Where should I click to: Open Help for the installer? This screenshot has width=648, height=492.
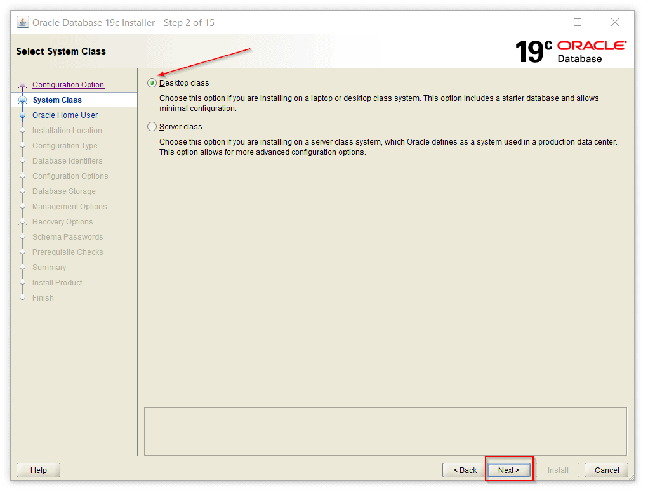pos(38,470)
